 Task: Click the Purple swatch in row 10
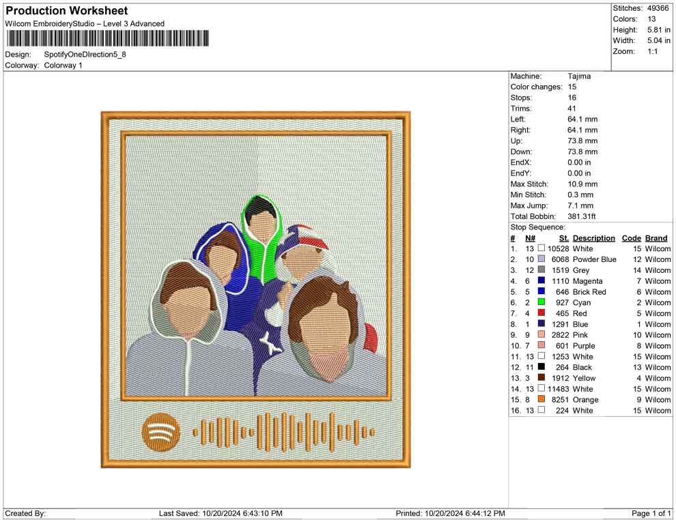[541, 345]
